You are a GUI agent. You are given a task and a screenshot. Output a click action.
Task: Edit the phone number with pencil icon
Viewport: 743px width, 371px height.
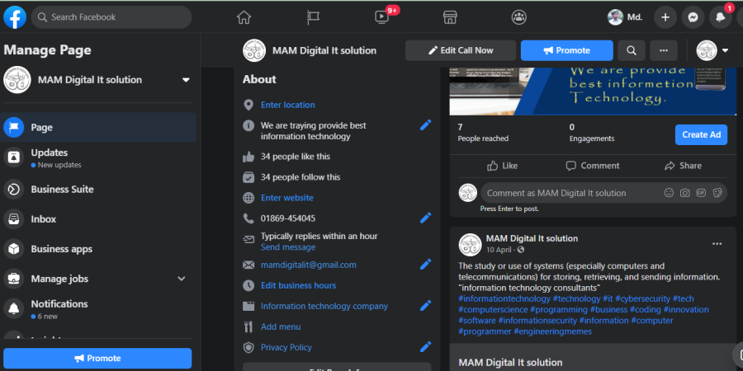coord(425,218)
